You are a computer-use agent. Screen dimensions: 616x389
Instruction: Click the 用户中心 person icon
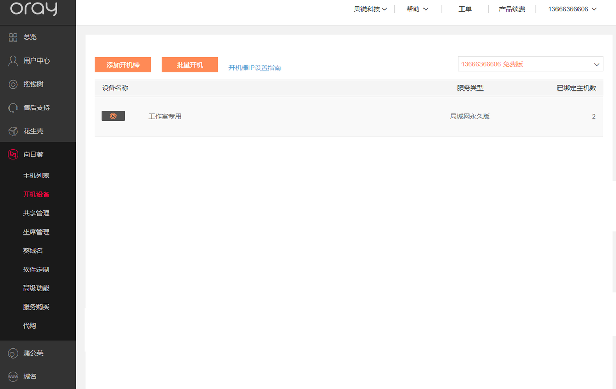click(13, 60)
